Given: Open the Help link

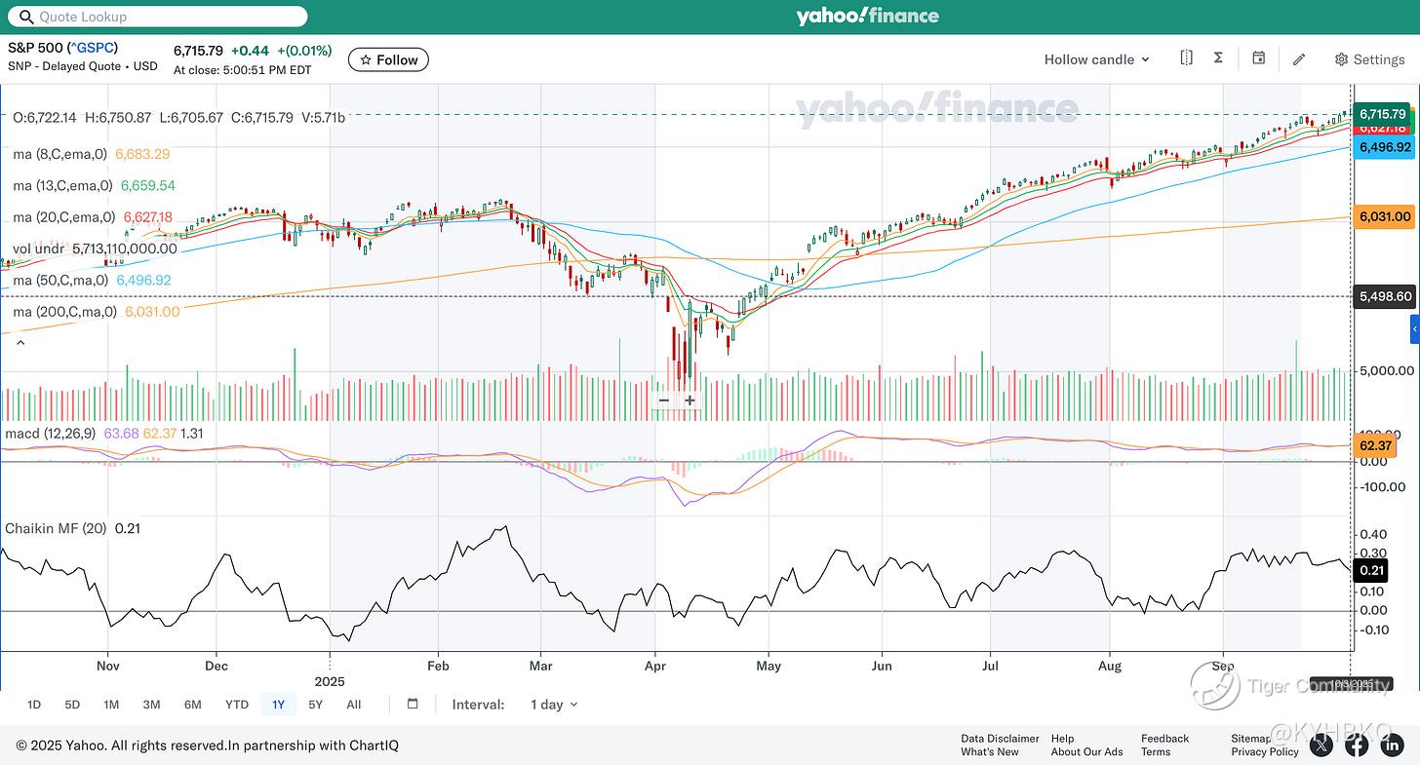Looking at the screenshot, I should pos(1062,739).
